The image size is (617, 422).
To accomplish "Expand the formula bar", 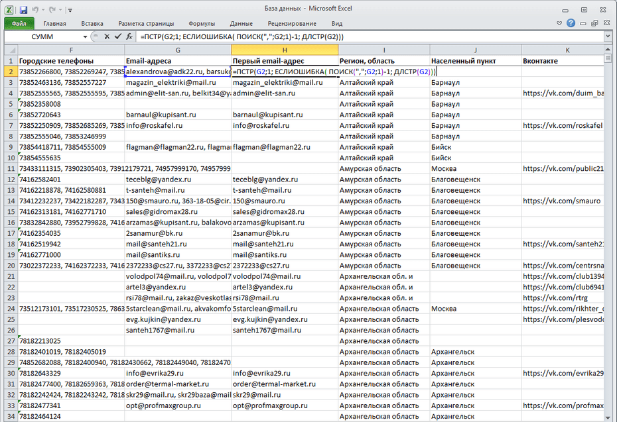I will point(608,36).
